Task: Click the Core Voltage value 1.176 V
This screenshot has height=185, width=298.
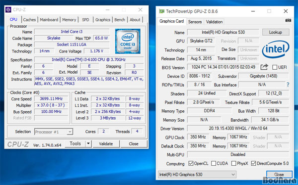Action: click(97, 51)
